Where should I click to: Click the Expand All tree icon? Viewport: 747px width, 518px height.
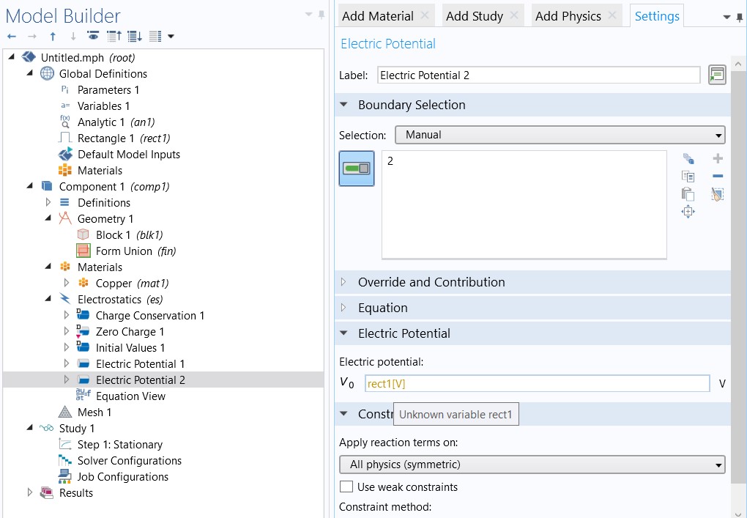pos(135,36)
